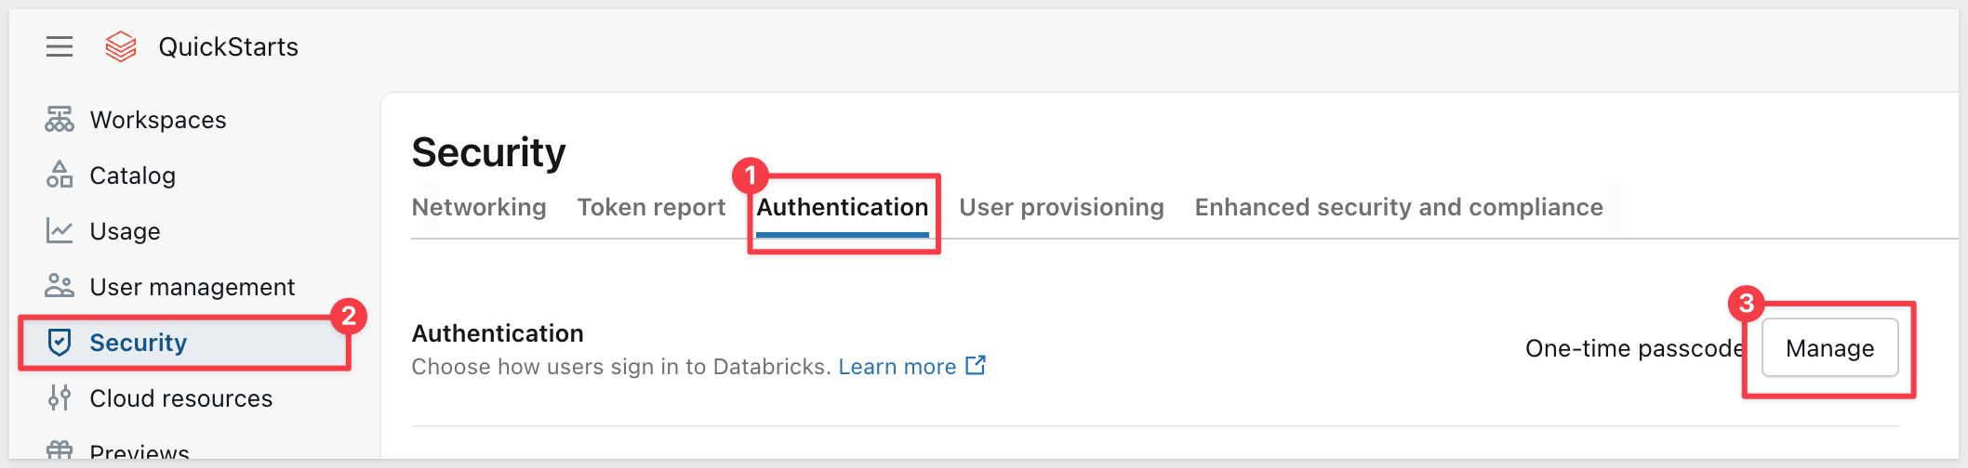Viewport: 1968px width, 468px height.
Task: Go to the User provisioning tab
Action: [1061, 207]
